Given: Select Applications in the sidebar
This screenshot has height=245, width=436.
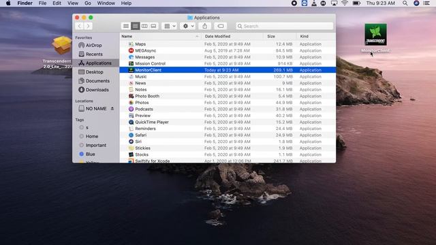Looking at the screenshot, I should pyautogui.click(x=95, y=63).
